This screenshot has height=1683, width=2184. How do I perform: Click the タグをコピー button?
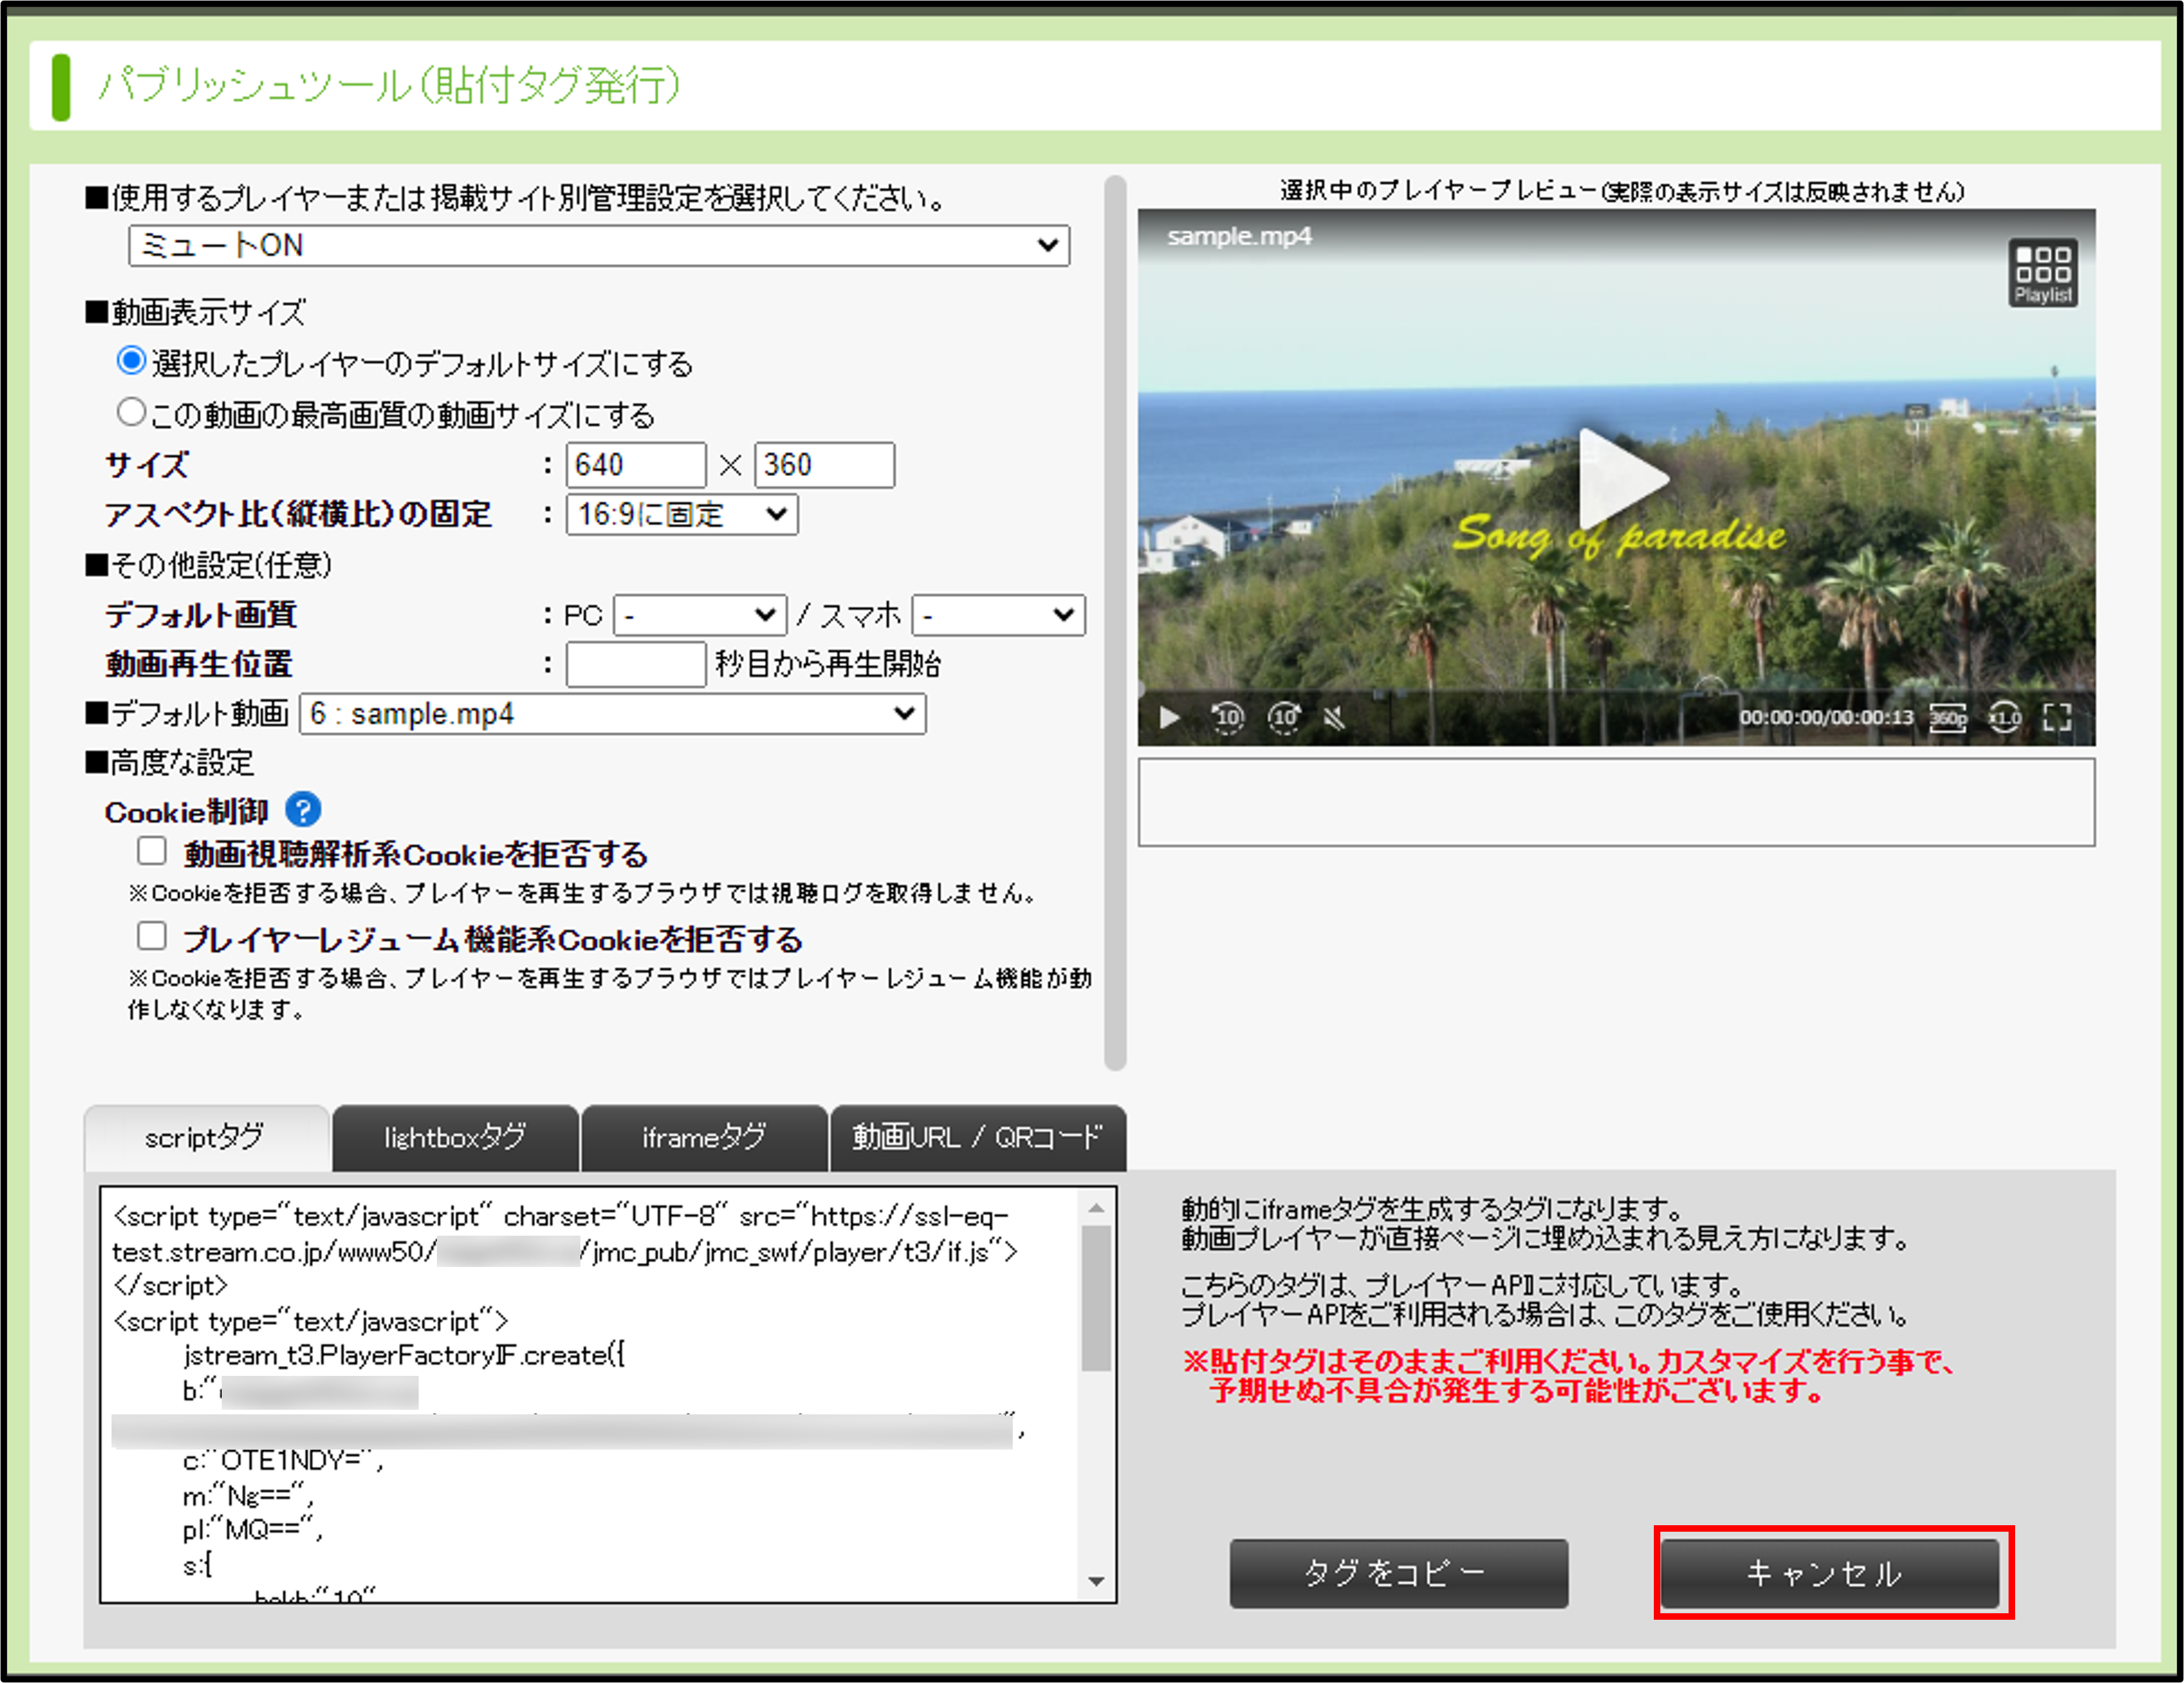pos(1399,1573)
